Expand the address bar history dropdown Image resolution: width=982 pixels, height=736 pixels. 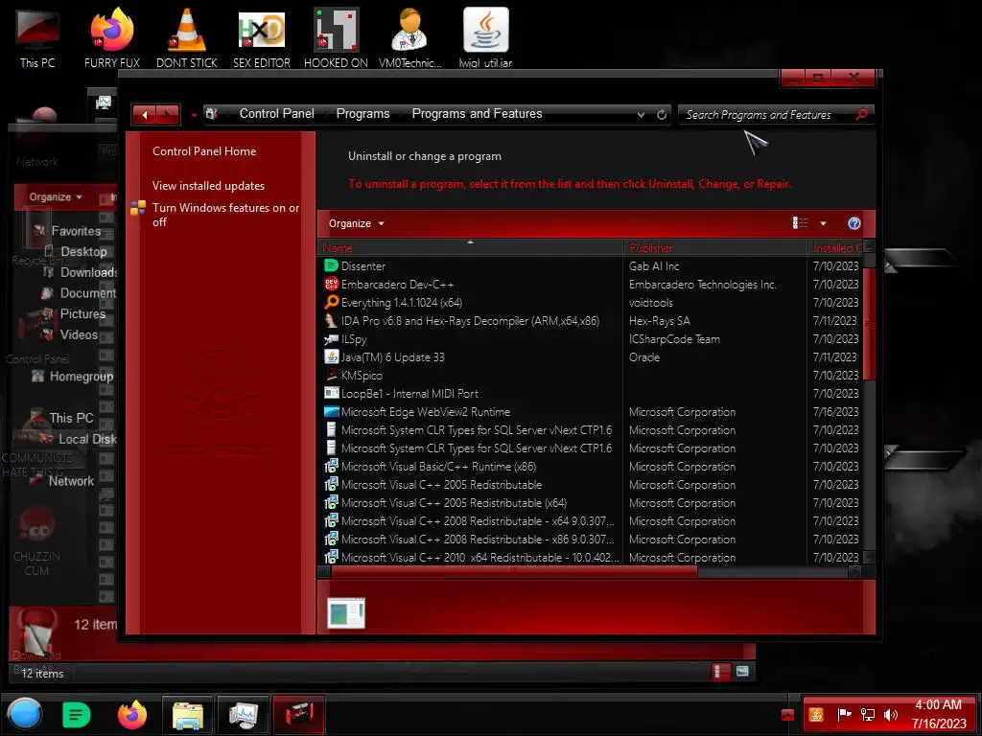[x=641, y=115]
